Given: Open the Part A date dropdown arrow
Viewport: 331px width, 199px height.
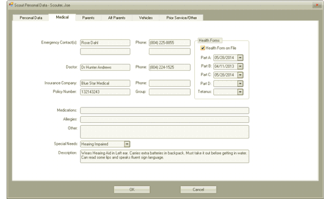Looking at the screenshot, I should tap(240, 58).
